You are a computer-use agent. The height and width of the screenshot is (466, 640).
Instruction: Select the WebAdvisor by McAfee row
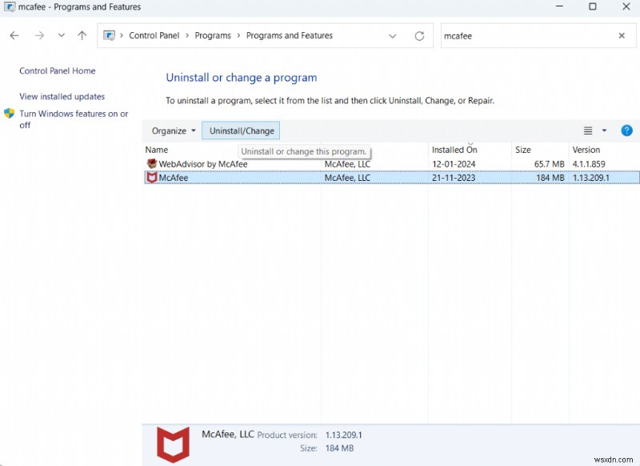[392, 164]
